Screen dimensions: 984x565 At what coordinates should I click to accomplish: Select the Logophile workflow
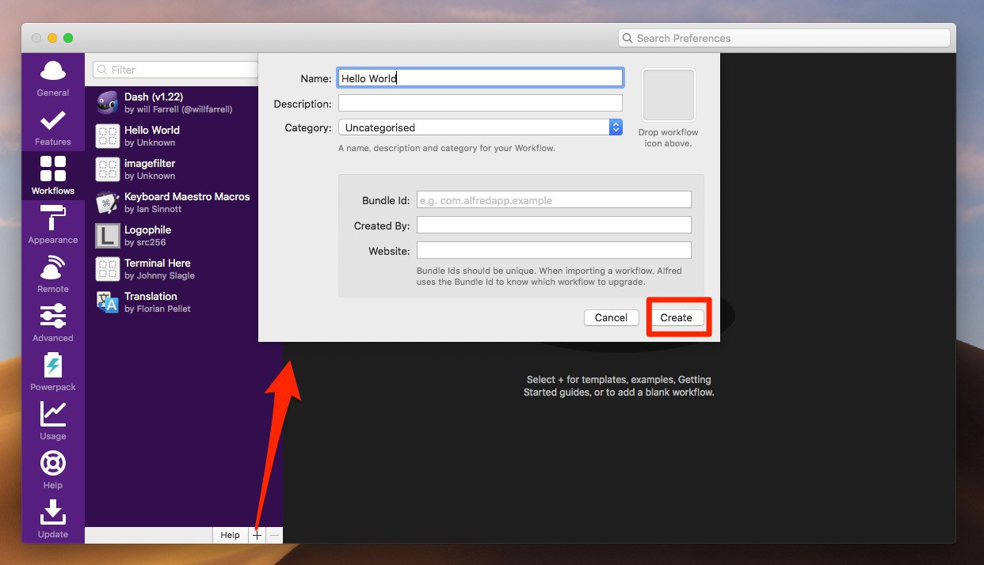tap(172, 236)
